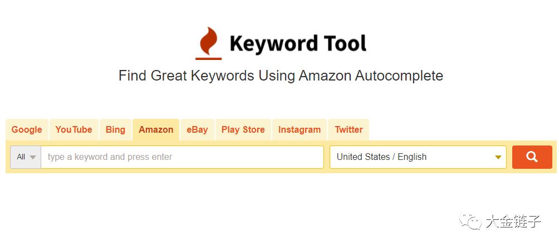
Task: Switch to the eBay tab
Action: tap(197, 130)
